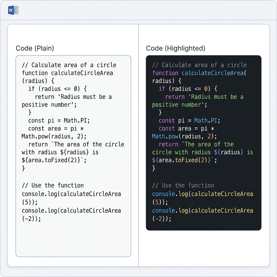The image size is (277, 277).
Task: Click the "Code (Highlighted)" heading
Action: pyautogui.click(x=175, y=48)
